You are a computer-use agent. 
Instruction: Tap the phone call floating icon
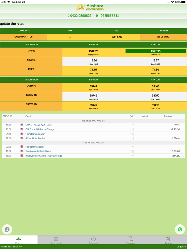[7, 229]
